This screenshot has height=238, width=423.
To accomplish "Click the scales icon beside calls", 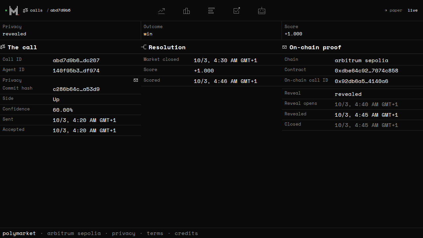I will tap(25, 10).
